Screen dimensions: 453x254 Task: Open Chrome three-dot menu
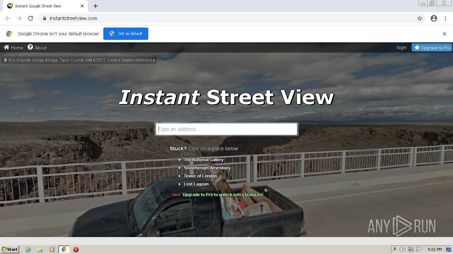[446, 18]
